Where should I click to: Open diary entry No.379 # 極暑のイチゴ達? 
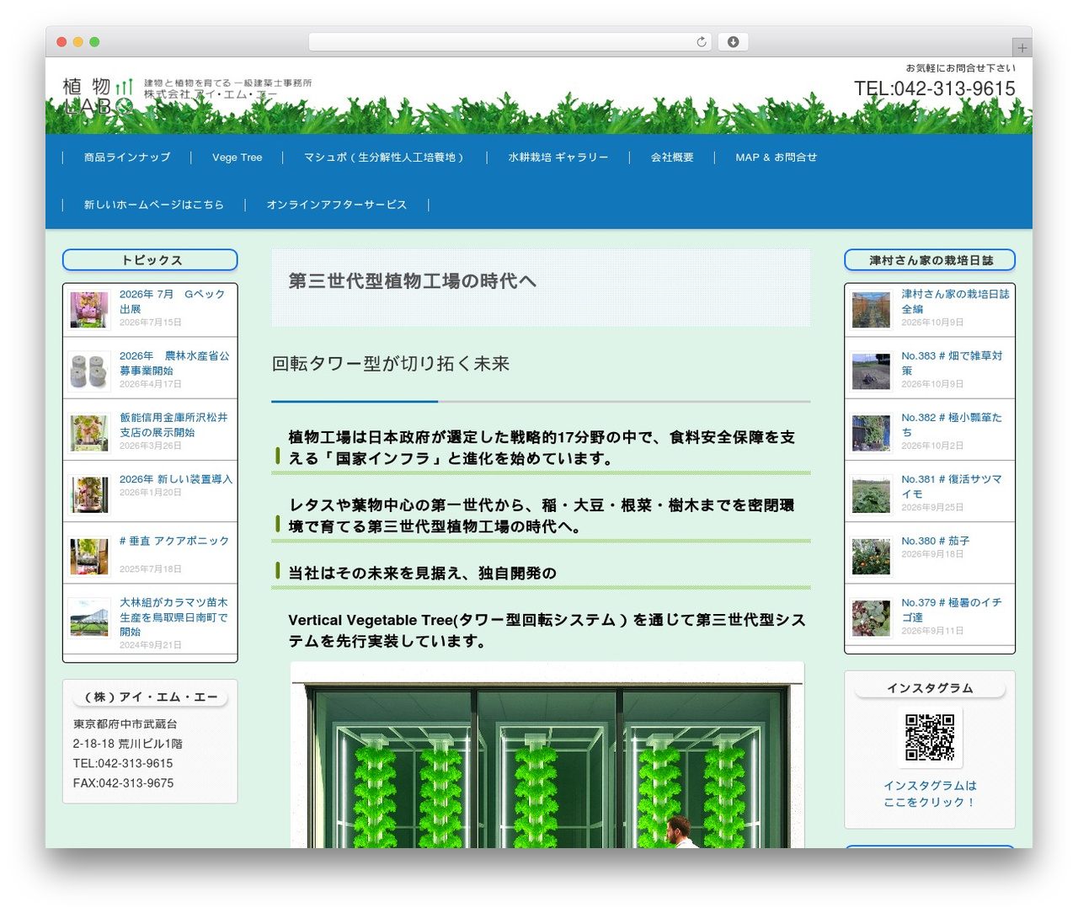point(952,610)
